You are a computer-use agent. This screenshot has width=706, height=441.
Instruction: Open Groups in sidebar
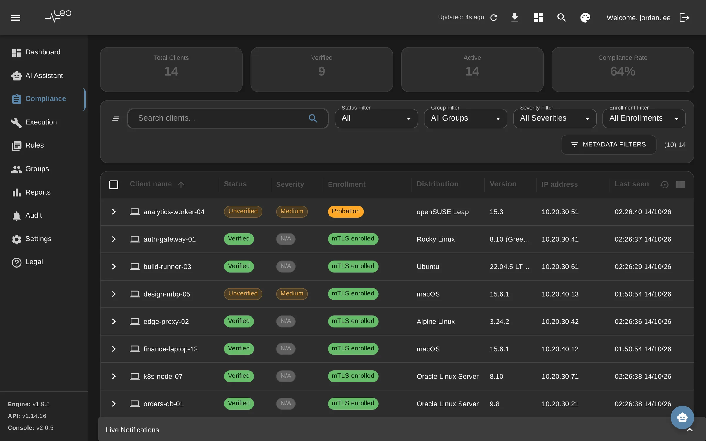(x=43, y=169)
